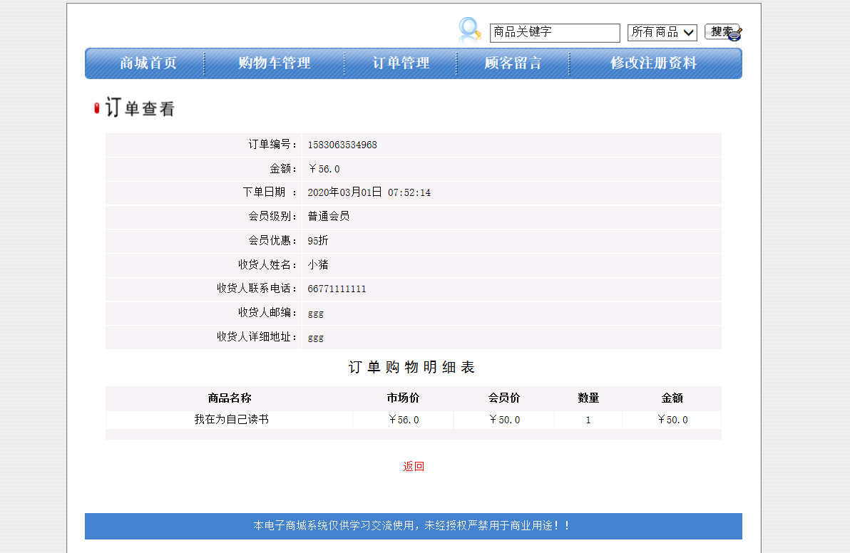Open 购物车管理 from the navigation menu

click(275, 63)
